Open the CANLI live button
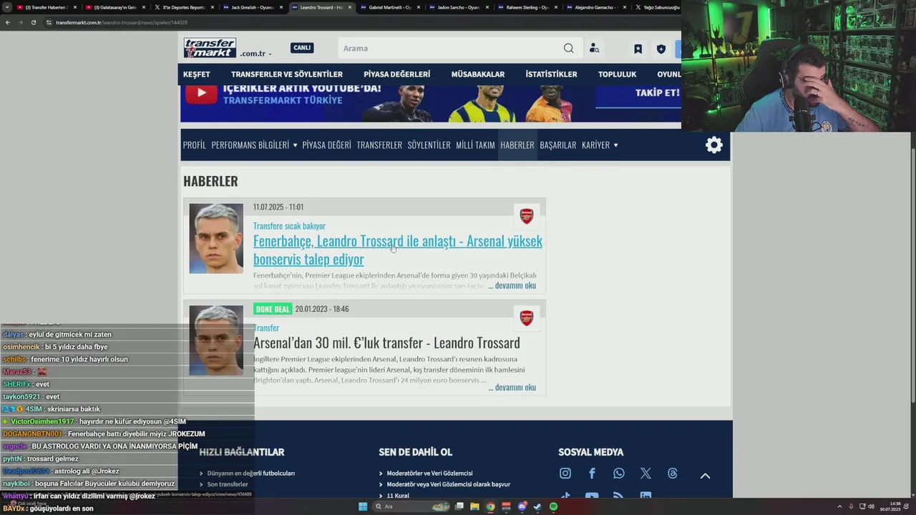Viewport: 916px width, 515px height. [x=302, y=48]
